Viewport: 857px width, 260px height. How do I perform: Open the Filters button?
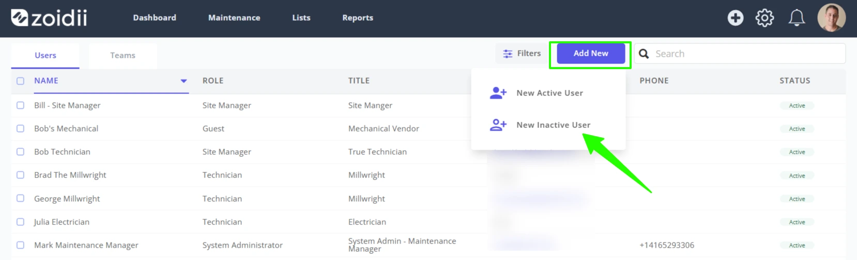click(522, 54)
